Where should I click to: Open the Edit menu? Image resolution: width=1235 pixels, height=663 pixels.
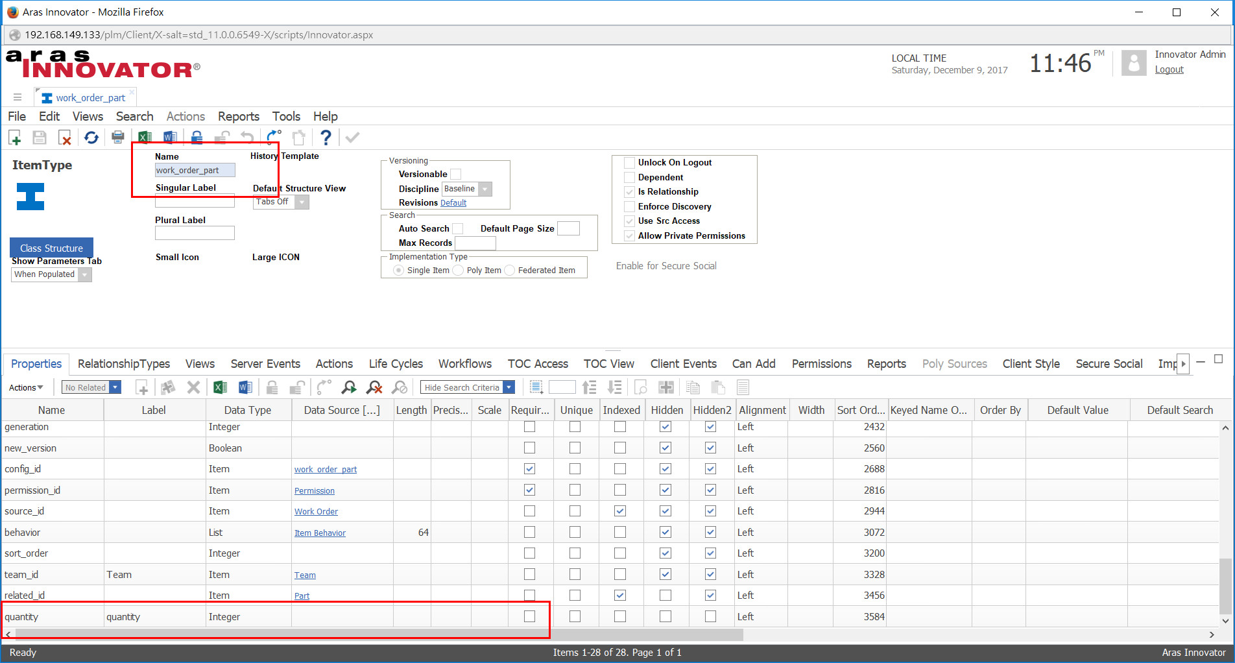(x=49, y=116)
